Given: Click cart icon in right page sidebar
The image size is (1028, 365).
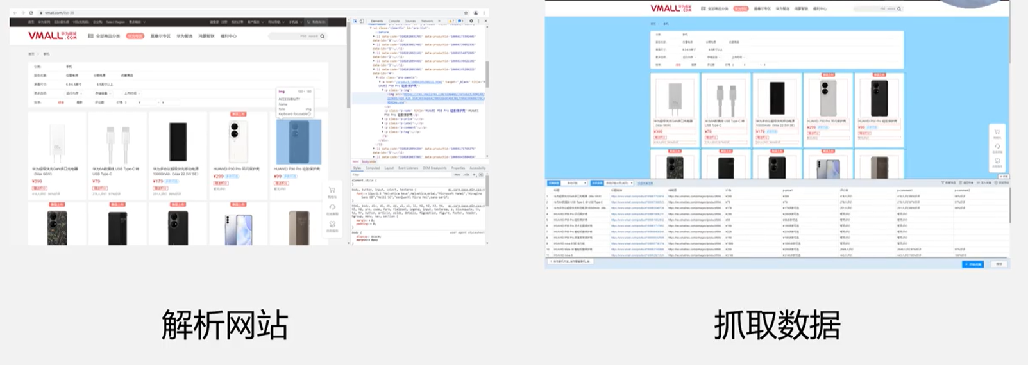Looking at the screenshot, I should (x=997, y=132).
